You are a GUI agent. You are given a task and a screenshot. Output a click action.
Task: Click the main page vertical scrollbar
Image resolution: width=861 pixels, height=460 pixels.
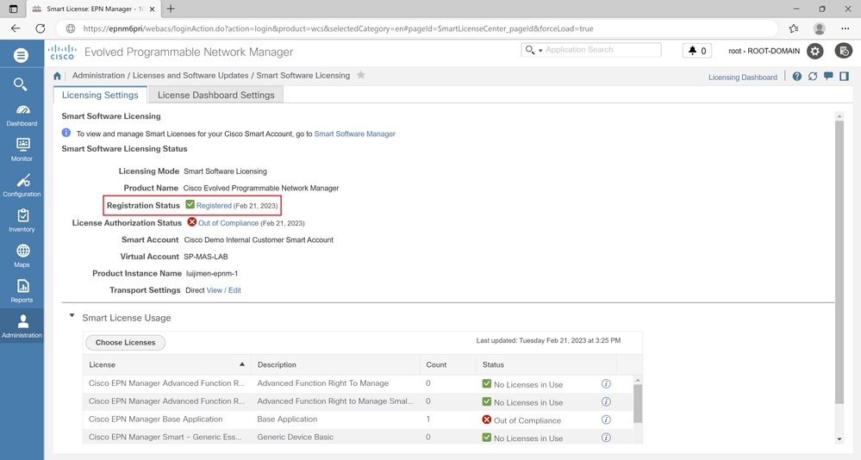[x=839, y=263]
